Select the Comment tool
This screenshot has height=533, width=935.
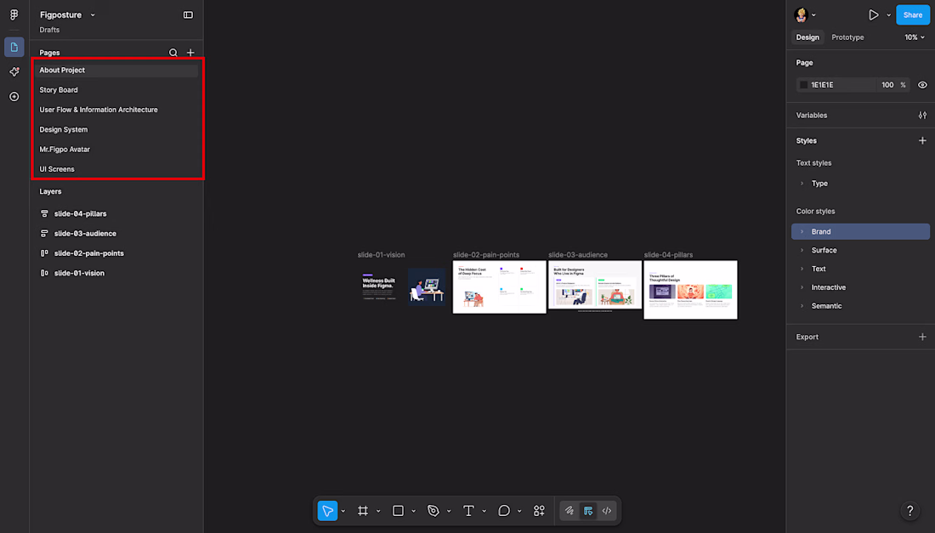504,511
